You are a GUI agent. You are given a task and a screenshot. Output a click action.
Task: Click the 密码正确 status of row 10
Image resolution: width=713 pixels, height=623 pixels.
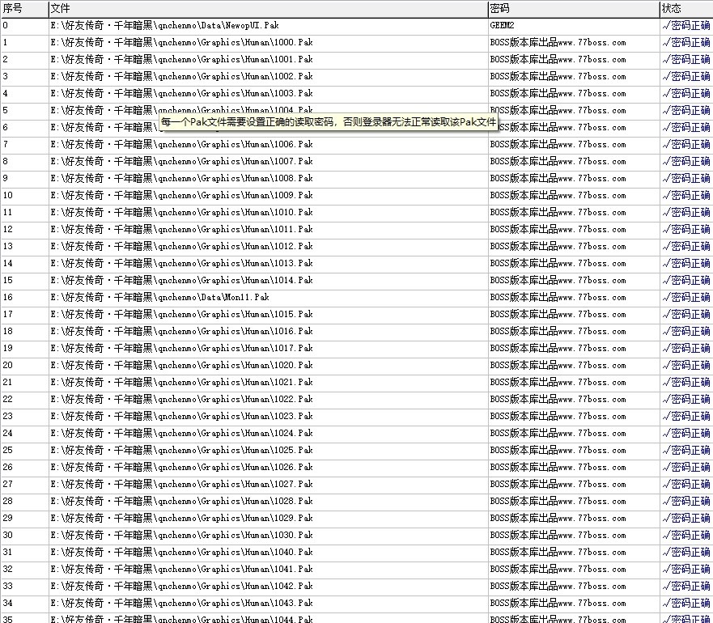point(686,196)
